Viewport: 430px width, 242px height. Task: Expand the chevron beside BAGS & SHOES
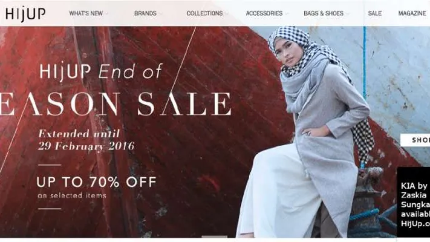point(348,13)
